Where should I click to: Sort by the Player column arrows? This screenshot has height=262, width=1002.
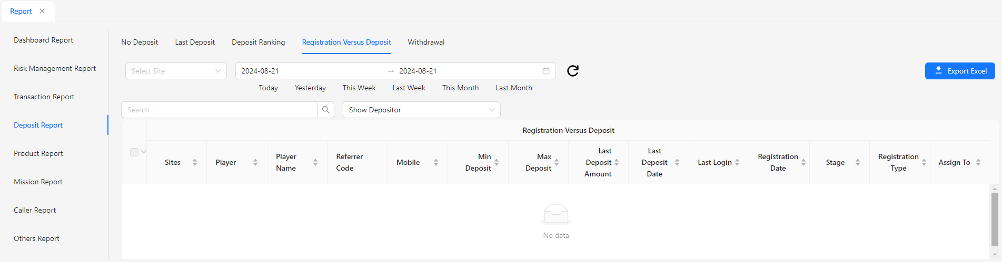(255, 162)
